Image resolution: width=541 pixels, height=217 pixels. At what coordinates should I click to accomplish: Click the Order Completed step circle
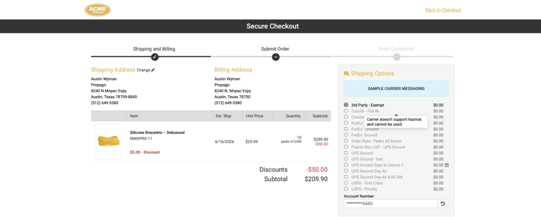396,57
